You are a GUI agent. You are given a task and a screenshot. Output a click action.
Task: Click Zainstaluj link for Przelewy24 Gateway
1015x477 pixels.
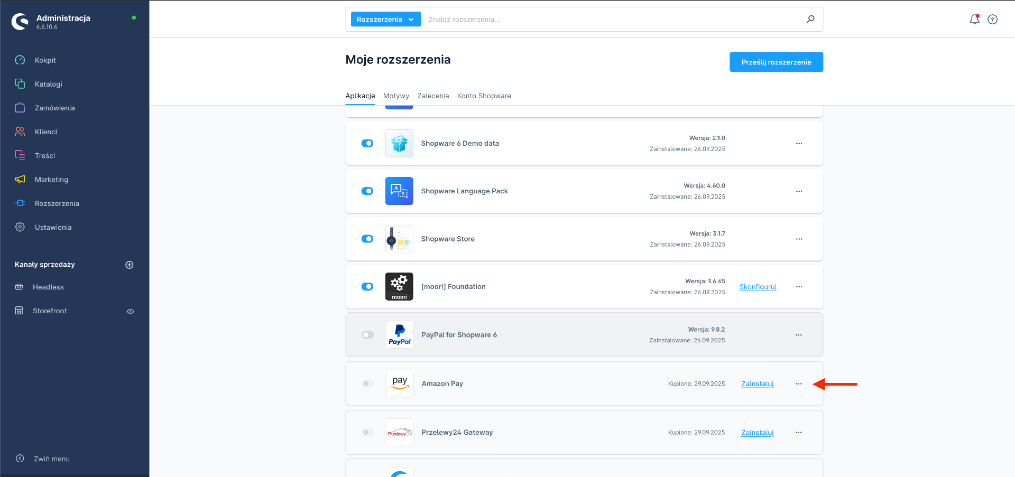pyautogui.click(x=757, y=433)
